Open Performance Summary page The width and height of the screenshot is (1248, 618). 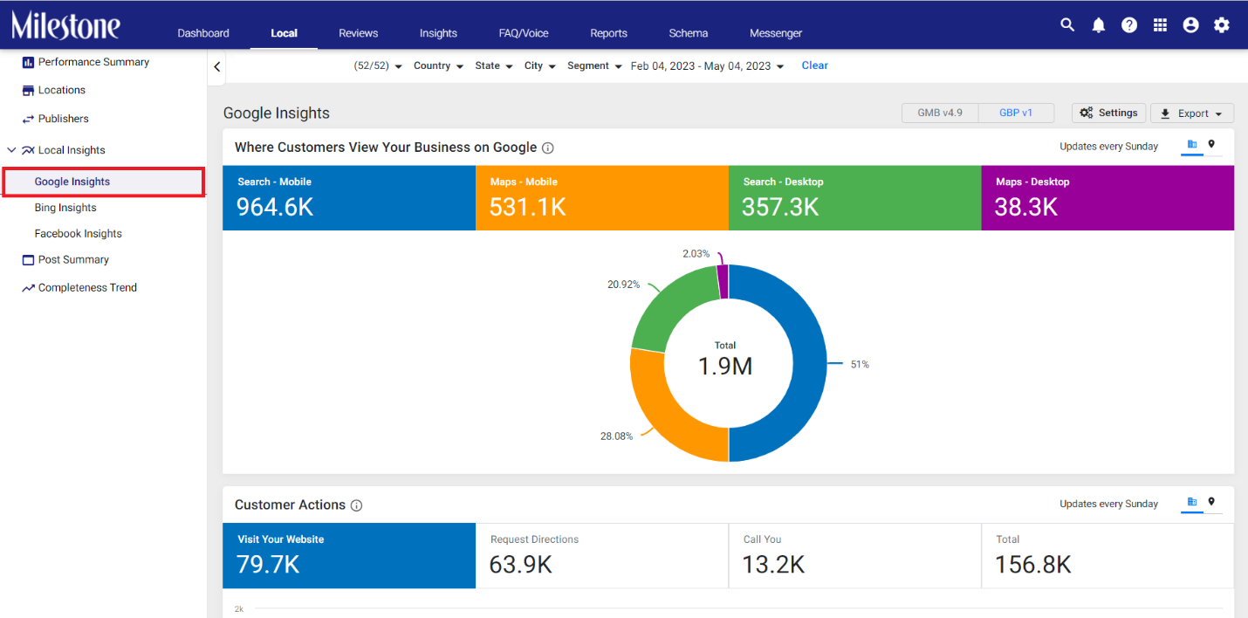(x=93, y=62)
